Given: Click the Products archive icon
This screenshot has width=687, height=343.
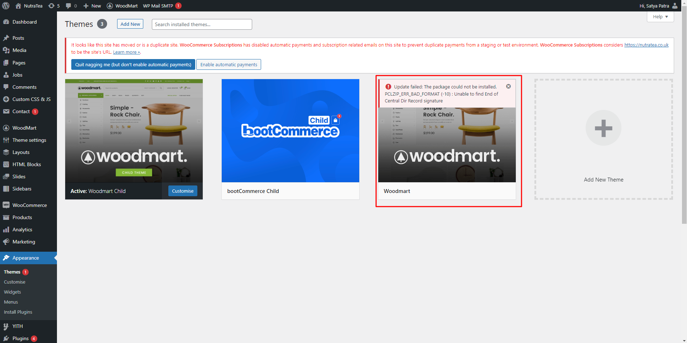Looking at the screenshot, I should [6, 217].
